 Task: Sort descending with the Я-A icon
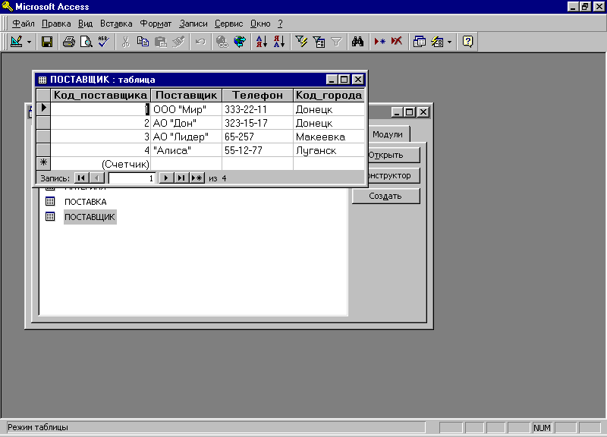click(x=279, y=42)
